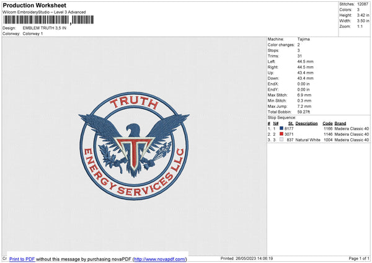Click the Max Jump value 7.2 mm
This screenshot has height=263, width=372.
304,106
